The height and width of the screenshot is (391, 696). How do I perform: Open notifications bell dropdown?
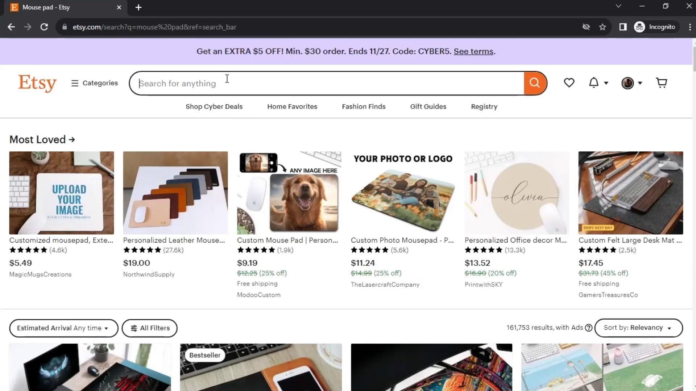pyautogui.click(x=598, y=83)
